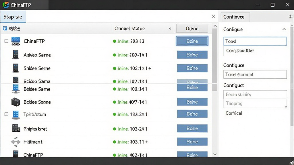294x165 pixels.
Task: Click the black box icon beside Bcidee Soone
Action: (16, 102)
